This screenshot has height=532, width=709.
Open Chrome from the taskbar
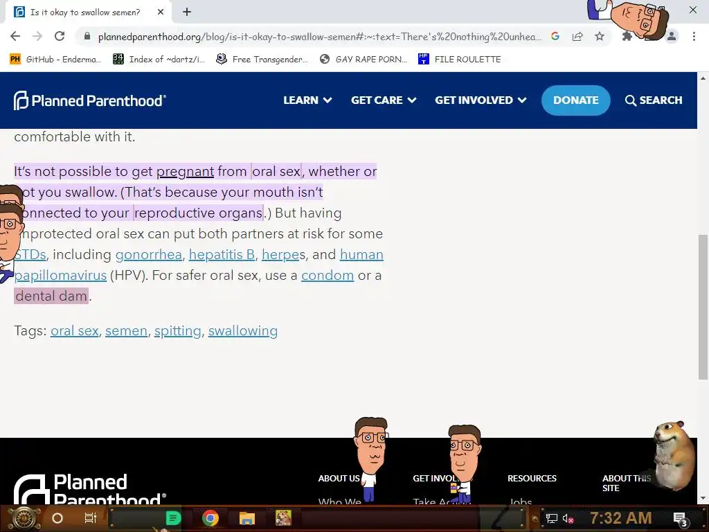[210, 518]
